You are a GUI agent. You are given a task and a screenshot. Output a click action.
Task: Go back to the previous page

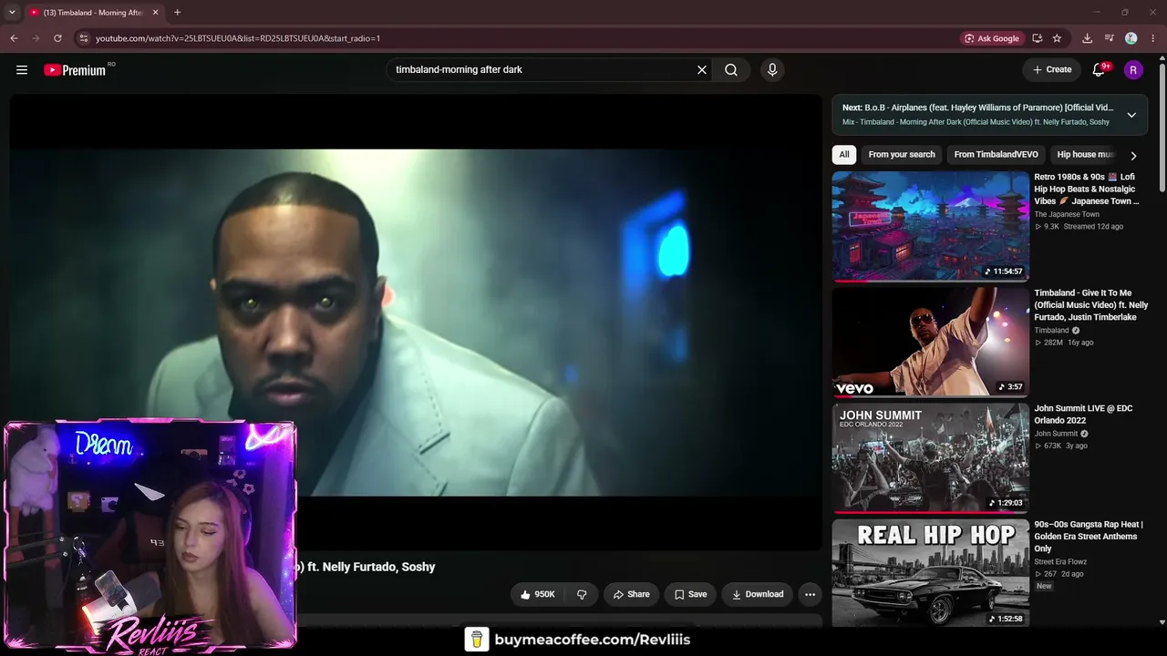[x=14, y=38]
